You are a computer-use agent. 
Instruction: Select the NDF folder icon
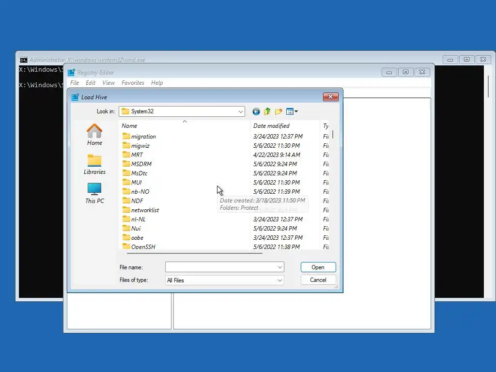pos(126,200)
